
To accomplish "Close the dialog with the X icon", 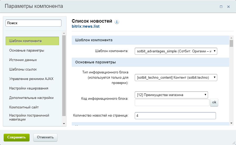I will click(228, 7).
